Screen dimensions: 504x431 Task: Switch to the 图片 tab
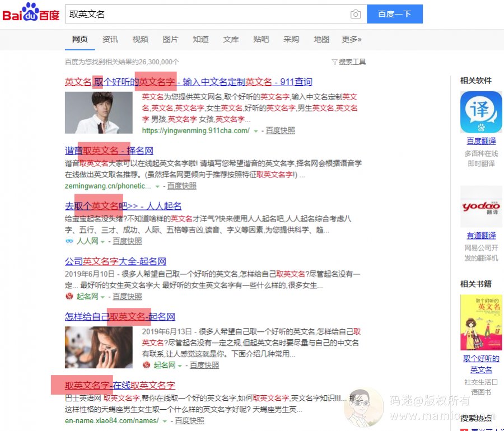(x=170, y=39)
